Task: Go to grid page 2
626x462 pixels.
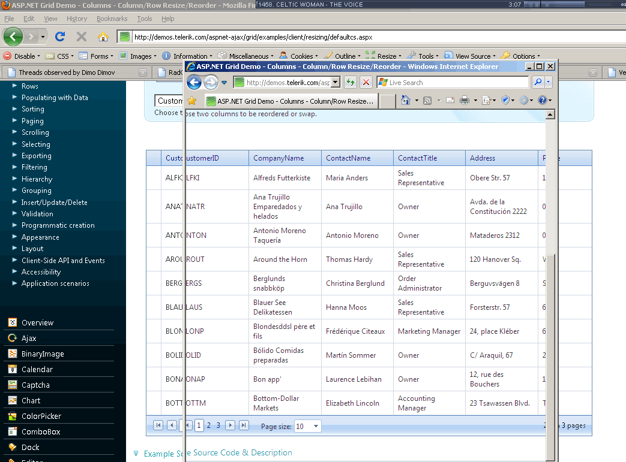Action: coord(208,425)
